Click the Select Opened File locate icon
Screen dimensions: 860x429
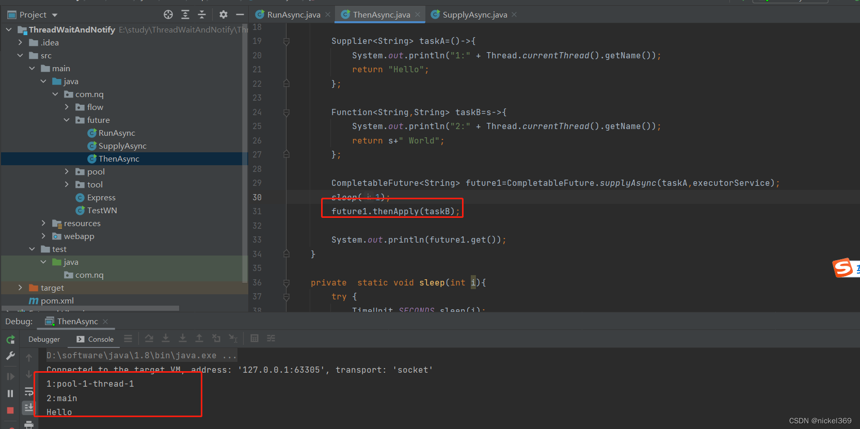168,14
